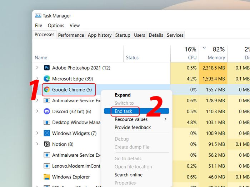Choose End task from the context menu
The width and height of the screenshot is (250, 187).
pos(124,111)
